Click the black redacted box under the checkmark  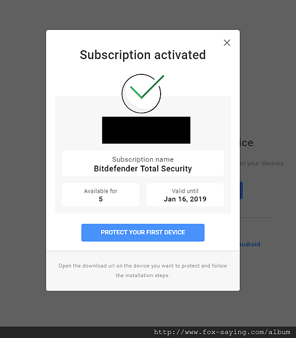click(x=146, y=130)
